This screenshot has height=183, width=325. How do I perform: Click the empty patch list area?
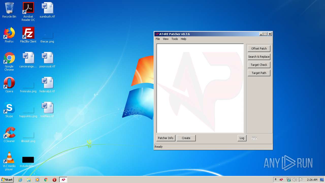click(x=200, y=88)
